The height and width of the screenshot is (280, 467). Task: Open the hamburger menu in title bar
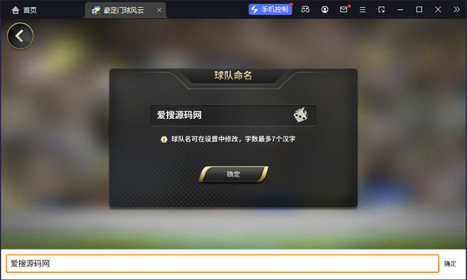[x=362, y=10]
